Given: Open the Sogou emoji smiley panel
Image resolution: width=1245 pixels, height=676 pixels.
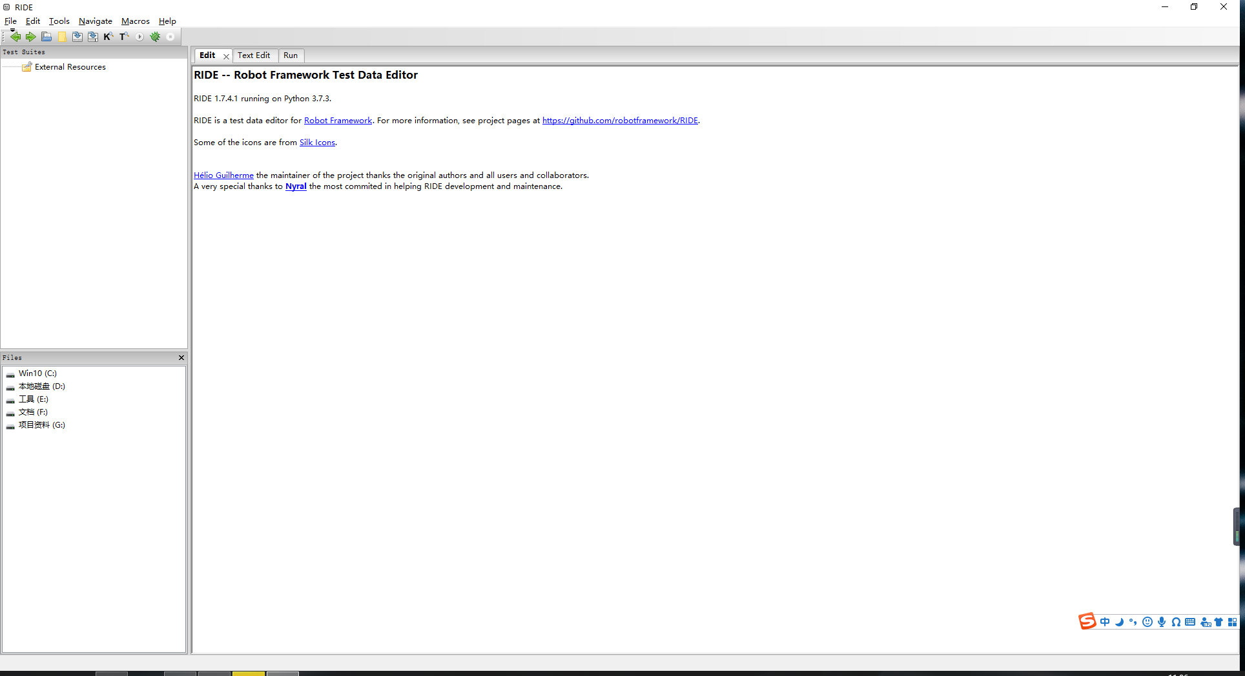Looking at the screenshot, I should pyautogui.click(x=1147, y=622).
